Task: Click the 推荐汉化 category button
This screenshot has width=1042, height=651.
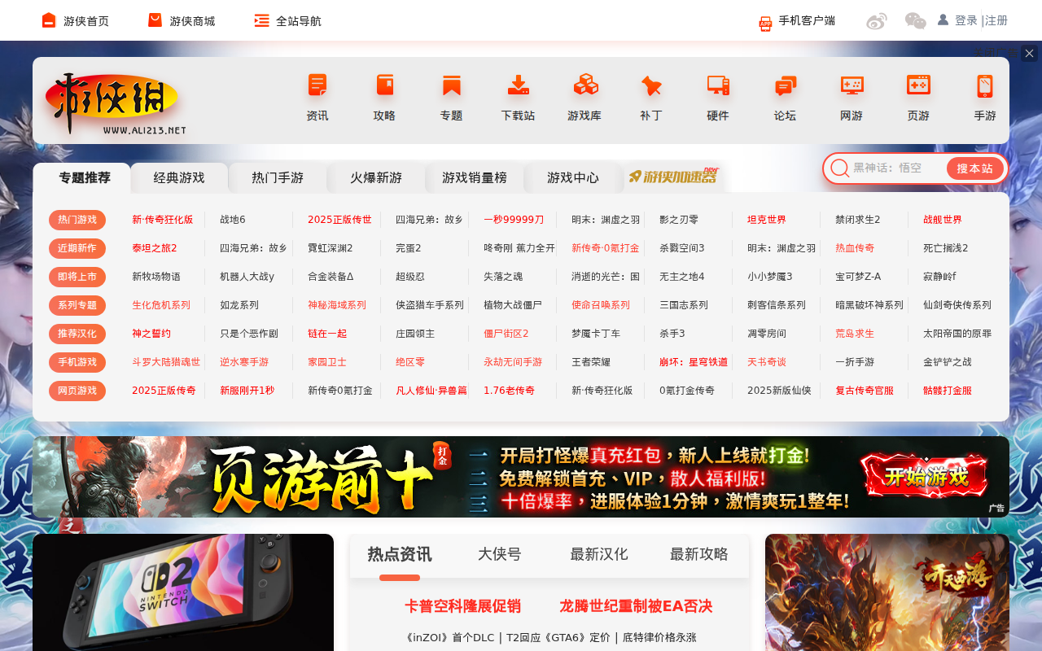Action: point(77,334)
